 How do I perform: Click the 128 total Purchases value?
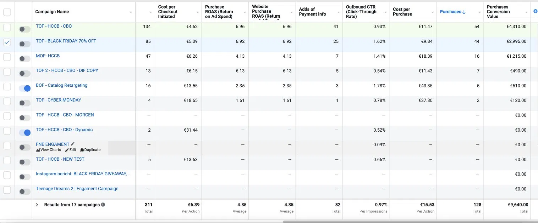click(477, 205)
